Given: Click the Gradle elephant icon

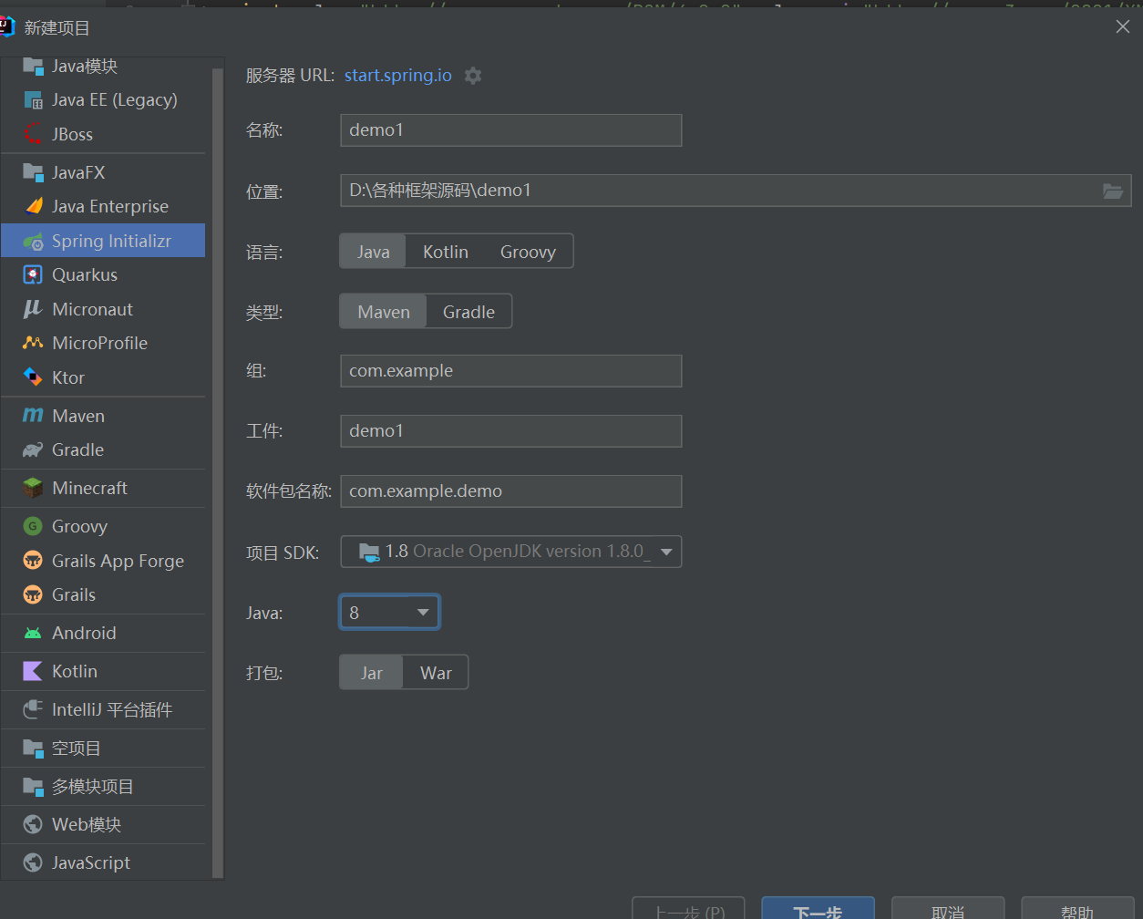Looking at the screenshot, I should tap(34, 449).
